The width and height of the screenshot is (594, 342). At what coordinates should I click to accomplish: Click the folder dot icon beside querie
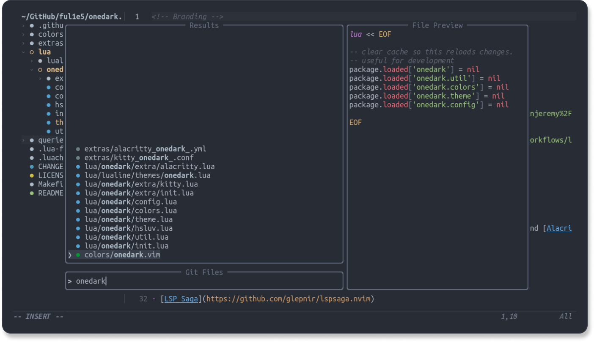coord(32,140)
